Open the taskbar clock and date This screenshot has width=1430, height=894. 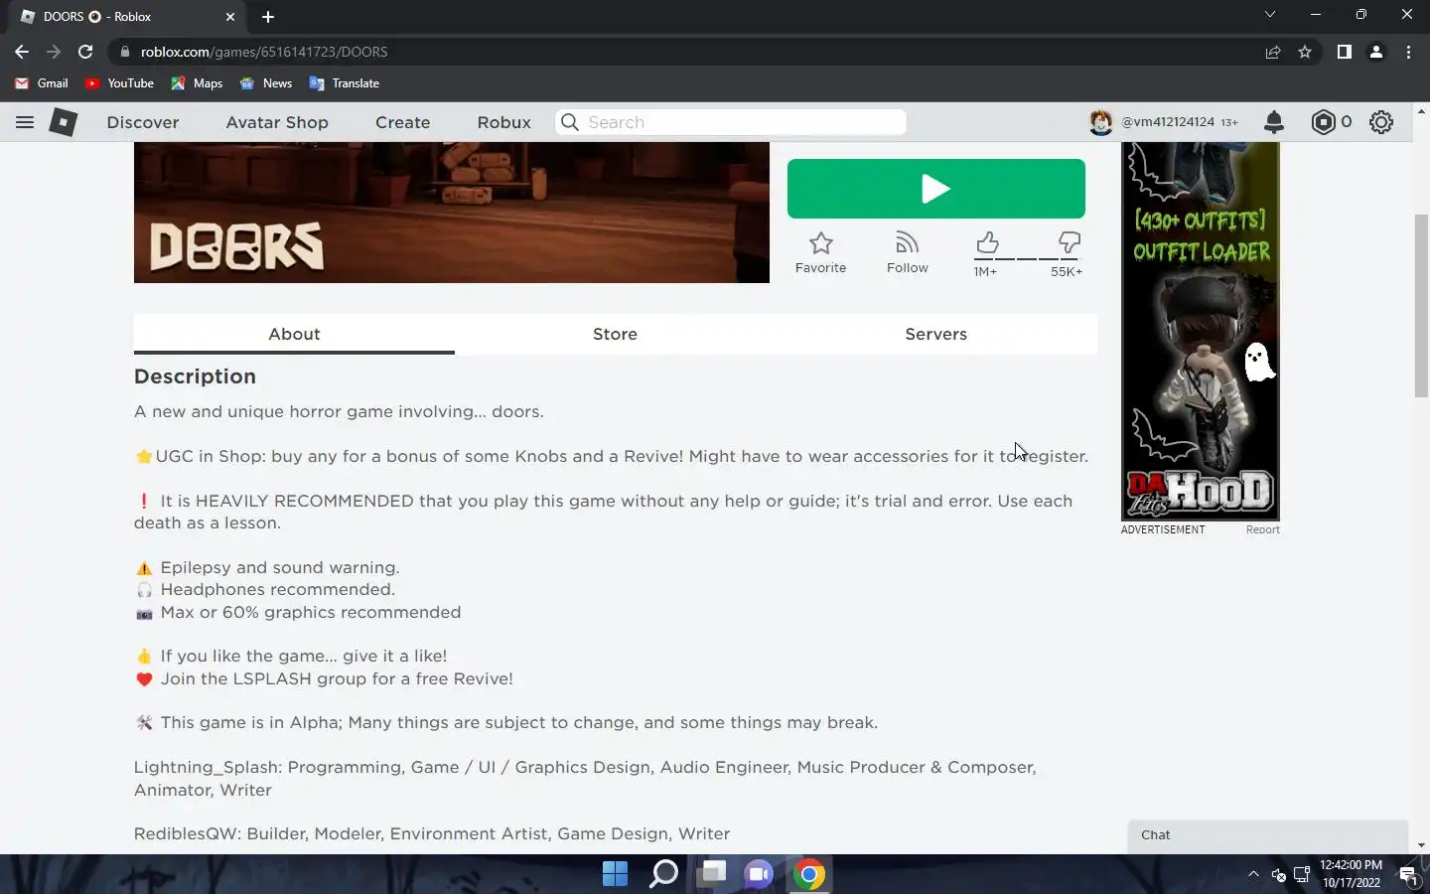[1351, 874]
